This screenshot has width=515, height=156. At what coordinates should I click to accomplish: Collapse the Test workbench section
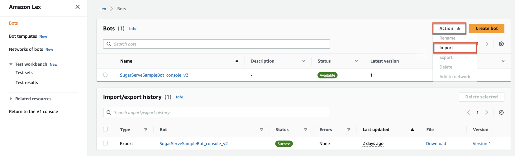[x=11, y=64]
